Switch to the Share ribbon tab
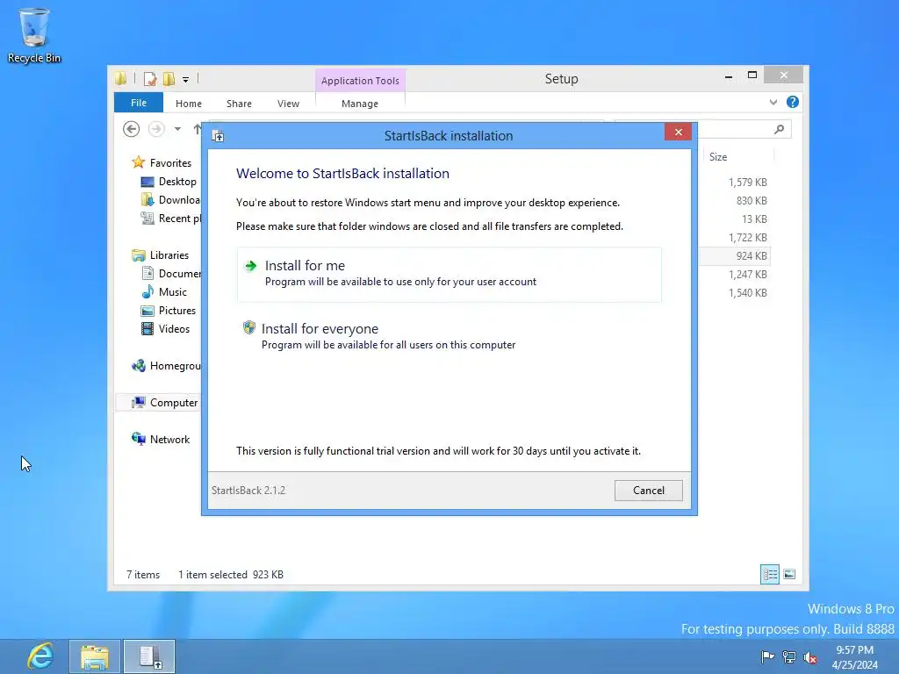This screenshot has width=899, height=674. (x=239, y=104)
